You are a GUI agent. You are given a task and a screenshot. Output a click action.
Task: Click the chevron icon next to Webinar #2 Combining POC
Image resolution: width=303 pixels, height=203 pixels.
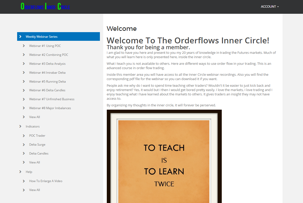click(24, 55)
